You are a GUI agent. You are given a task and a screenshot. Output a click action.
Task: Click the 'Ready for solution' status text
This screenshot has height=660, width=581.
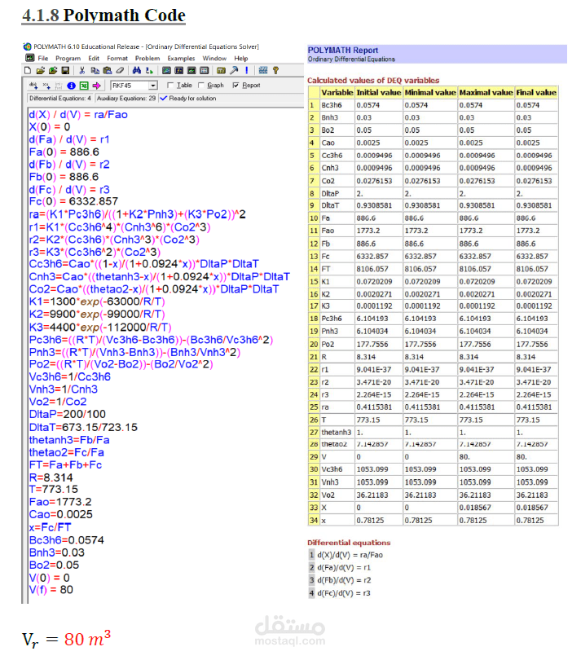(192, 98)
